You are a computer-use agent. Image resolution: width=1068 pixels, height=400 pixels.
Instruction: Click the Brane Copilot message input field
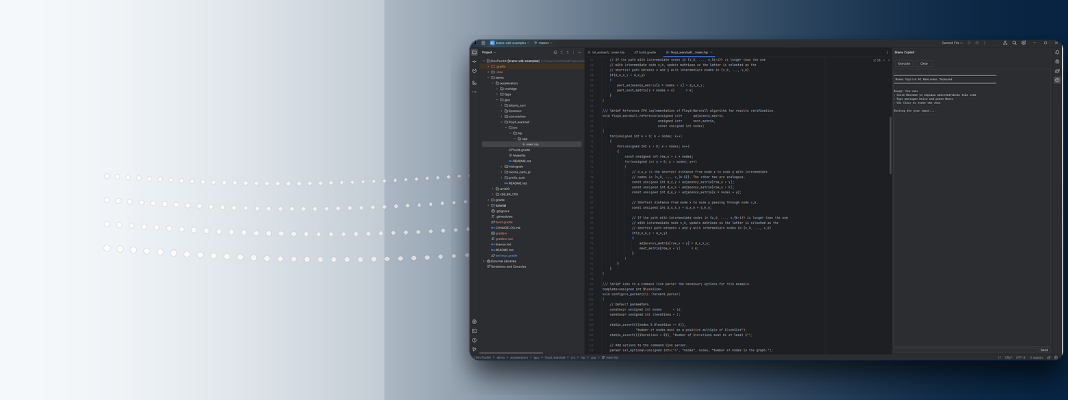[965, 350]
